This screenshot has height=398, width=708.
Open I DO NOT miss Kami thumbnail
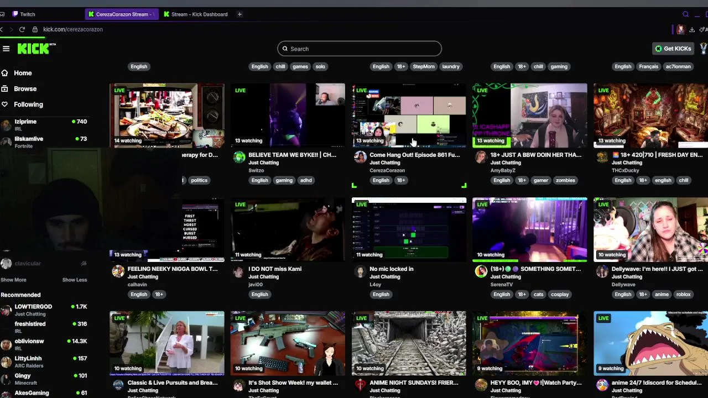point(288,229)
